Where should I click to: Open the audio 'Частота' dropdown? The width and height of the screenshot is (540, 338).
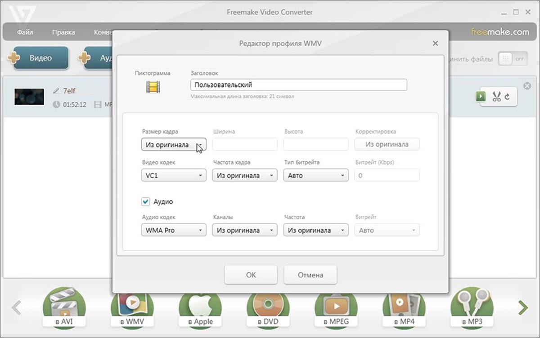coord(316,230)
